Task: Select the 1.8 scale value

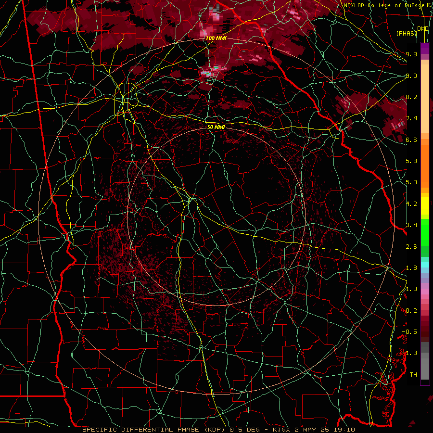Action: pyautogui.click(x=411, y=268)
